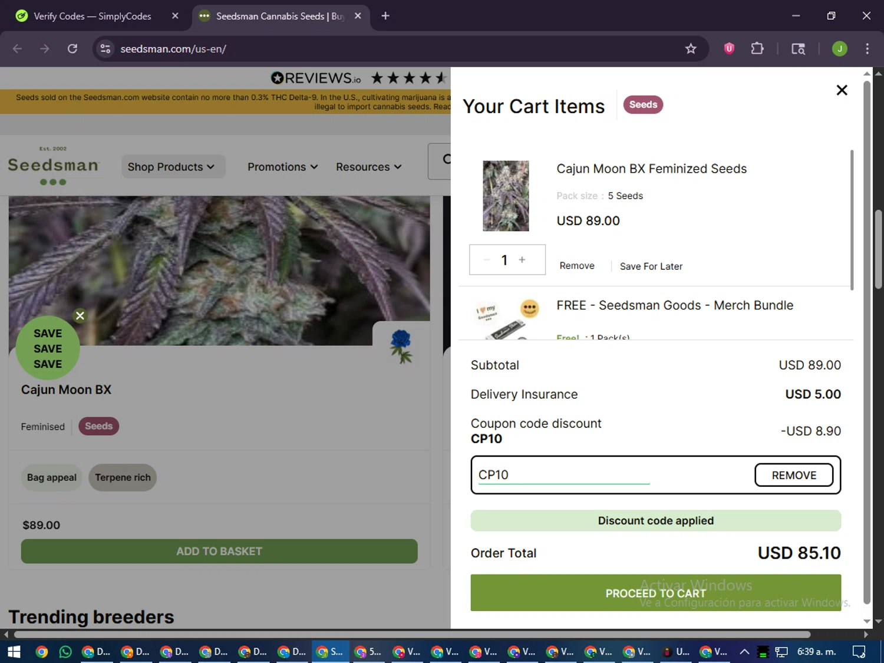
Task: Remove the CP10 coupon code
Action: click(x=794, y=475)
